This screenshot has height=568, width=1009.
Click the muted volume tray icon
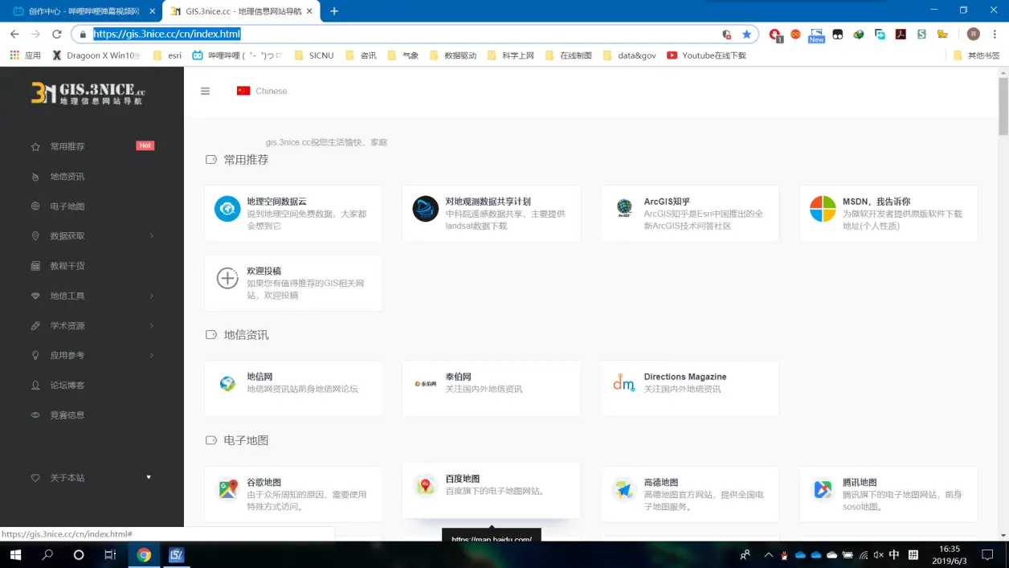pos(878,554)
